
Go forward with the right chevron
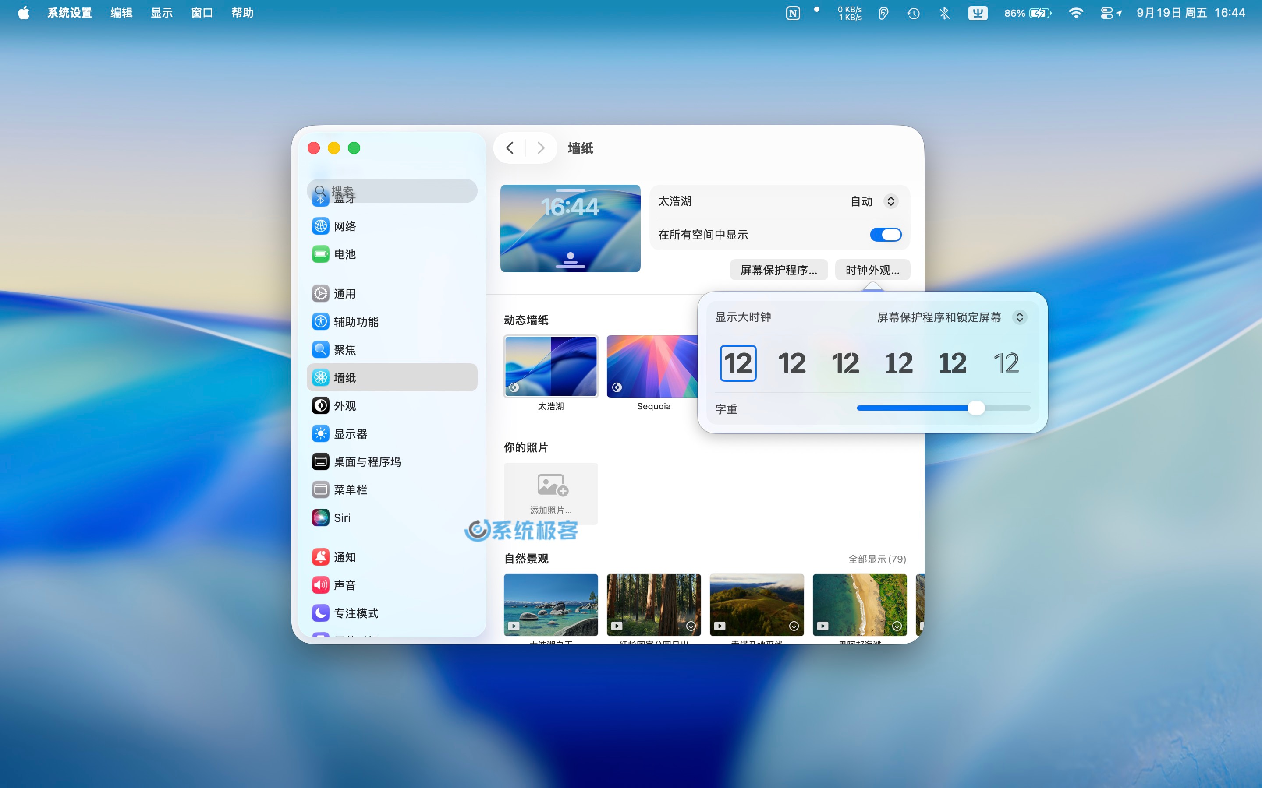pos(540,148)
